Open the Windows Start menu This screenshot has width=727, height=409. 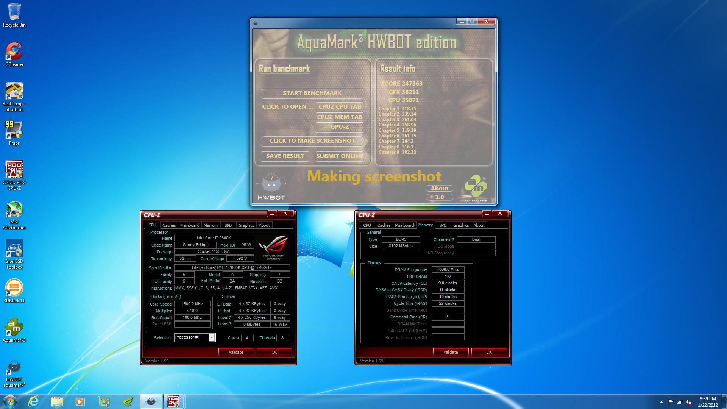pyautogui.click(x=10, y=401)
